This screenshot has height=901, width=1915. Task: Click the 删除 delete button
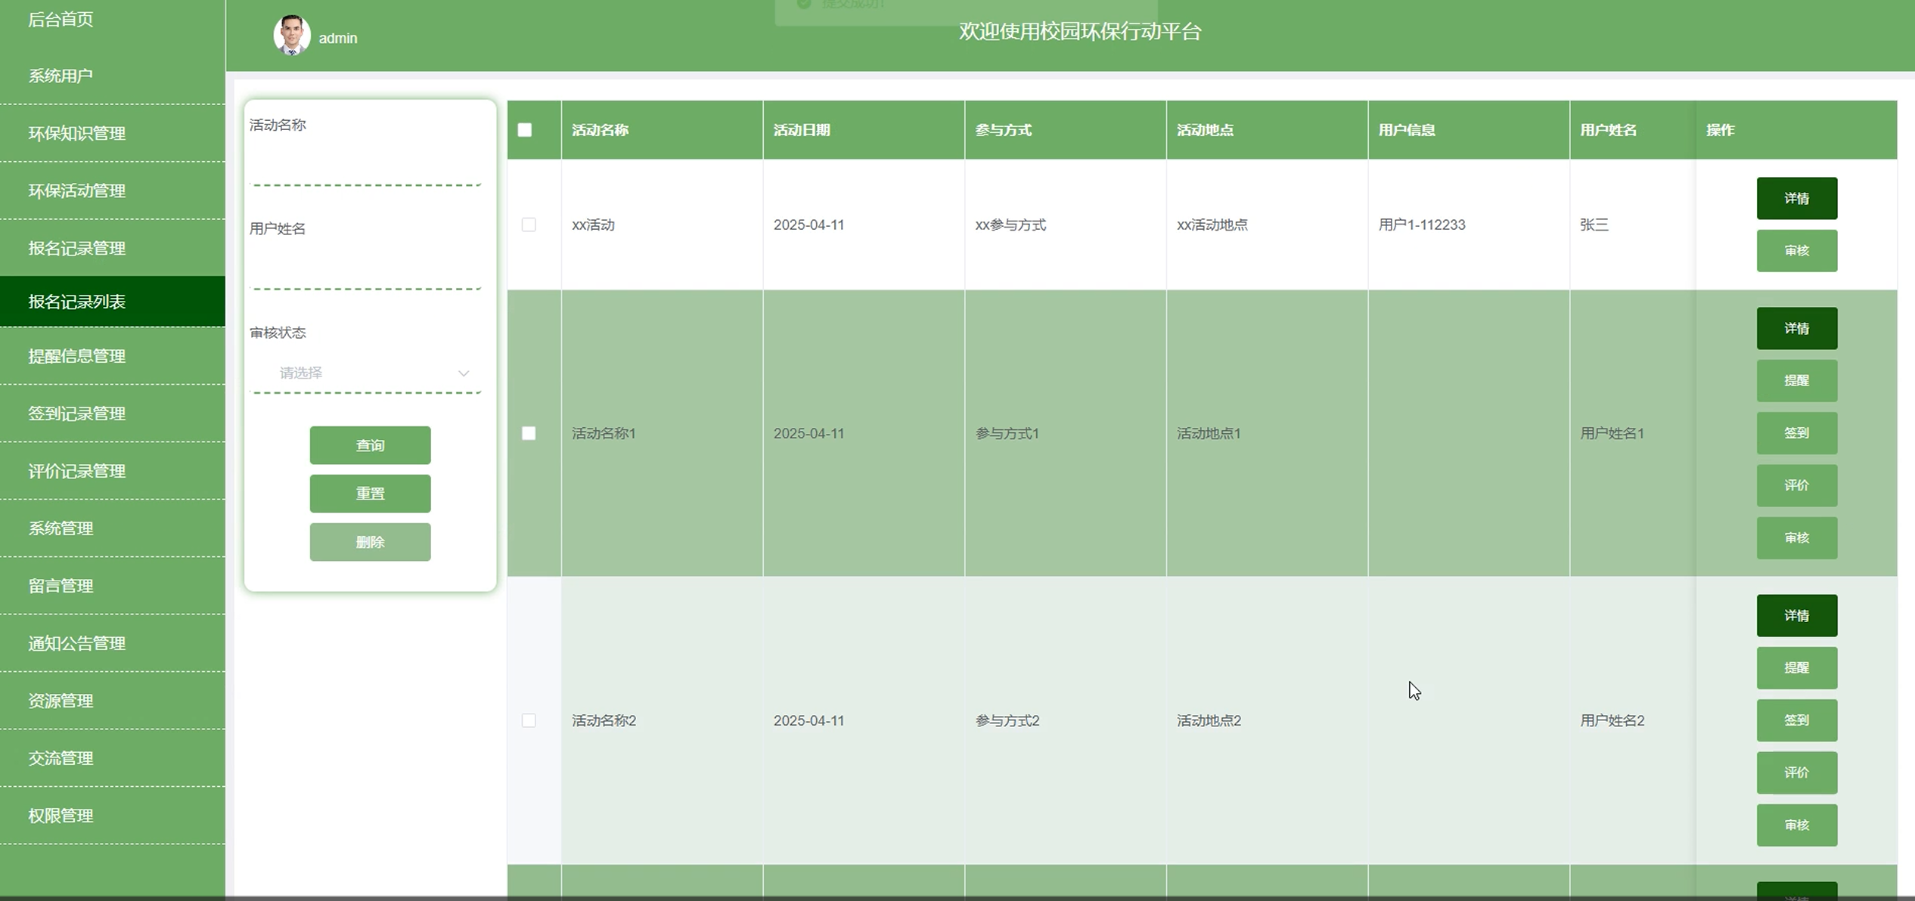(x=370, y=542)
